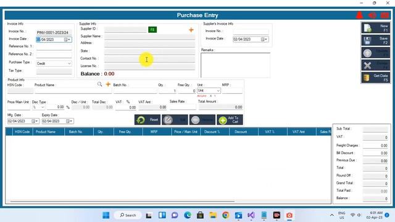Open Microsoft Store from taskbar
The image size is (395, 222).
point(200,215)
